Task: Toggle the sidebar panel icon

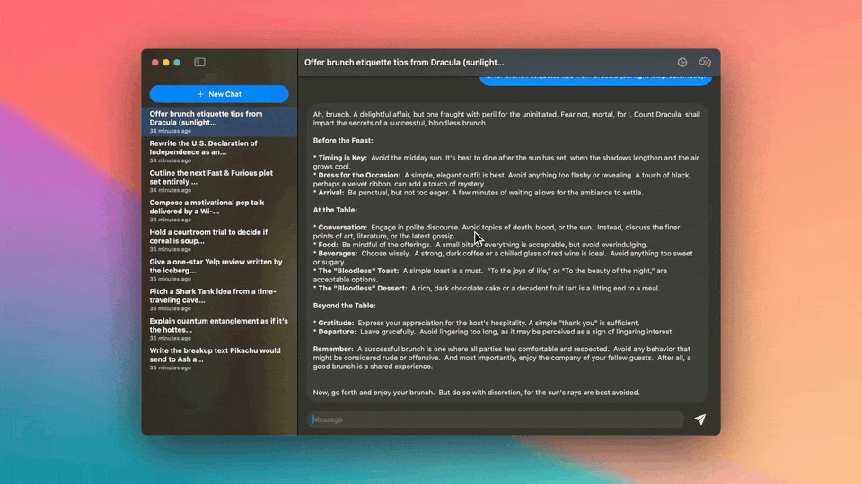Action: pyautogui.click(x=199, y=63)
